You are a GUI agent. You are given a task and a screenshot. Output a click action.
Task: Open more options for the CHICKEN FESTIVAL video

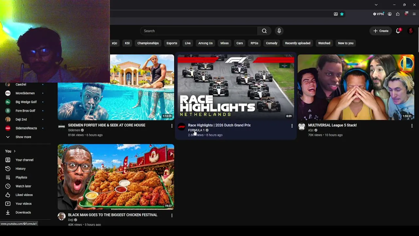pos(172,215)
